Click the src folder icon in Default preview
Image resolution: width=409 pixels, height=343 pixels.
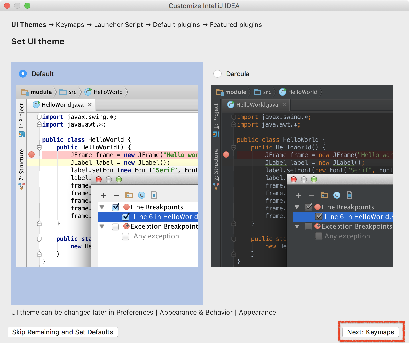pyautogui.click(x=63, y=92)
